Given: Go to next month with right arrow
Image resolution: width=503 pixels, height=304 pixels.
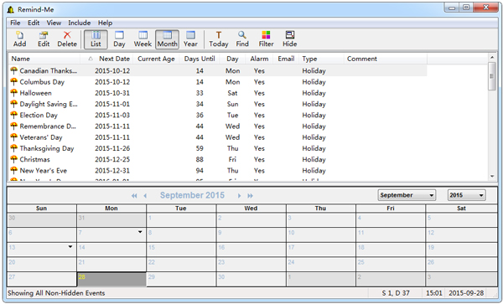Looking at the screenshot, I should point(239,196).
